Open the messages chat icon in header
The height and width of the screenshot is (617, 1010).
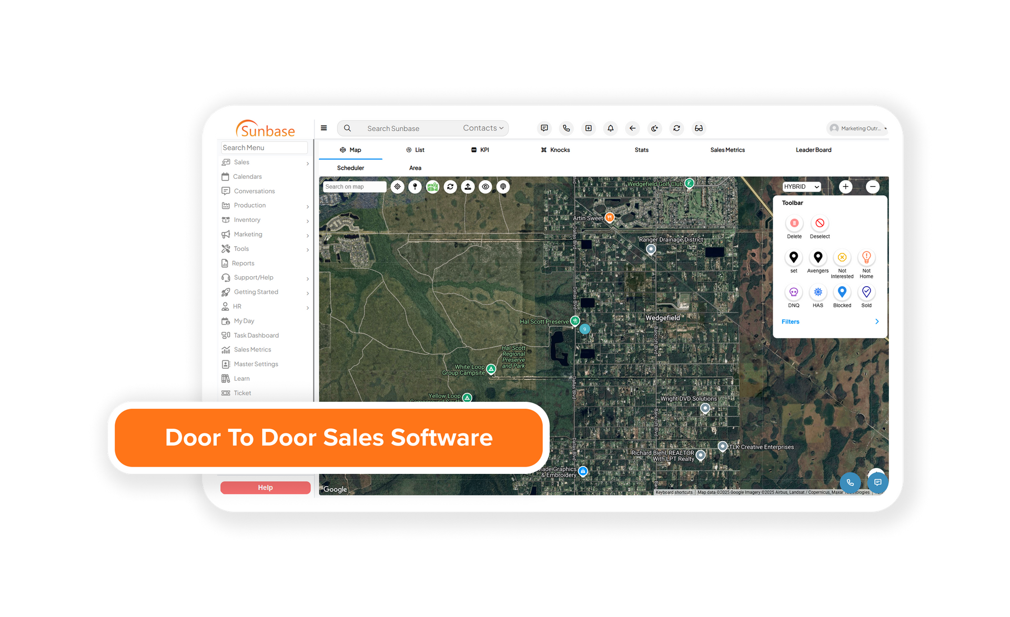coord(544,128)
